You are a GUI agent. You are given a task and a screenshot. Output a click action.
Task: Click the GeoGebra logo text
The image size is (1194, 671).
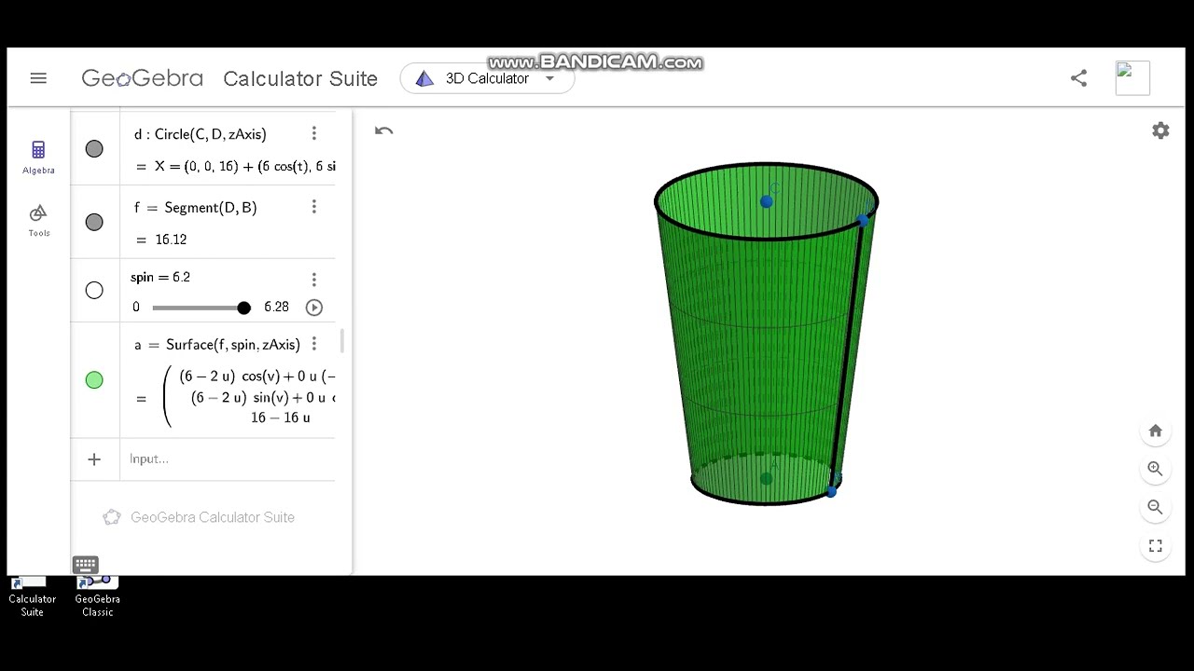142,78
